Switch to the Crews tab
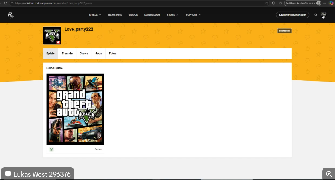Screen dimensions: 335x180 click(x=84, y=53)
